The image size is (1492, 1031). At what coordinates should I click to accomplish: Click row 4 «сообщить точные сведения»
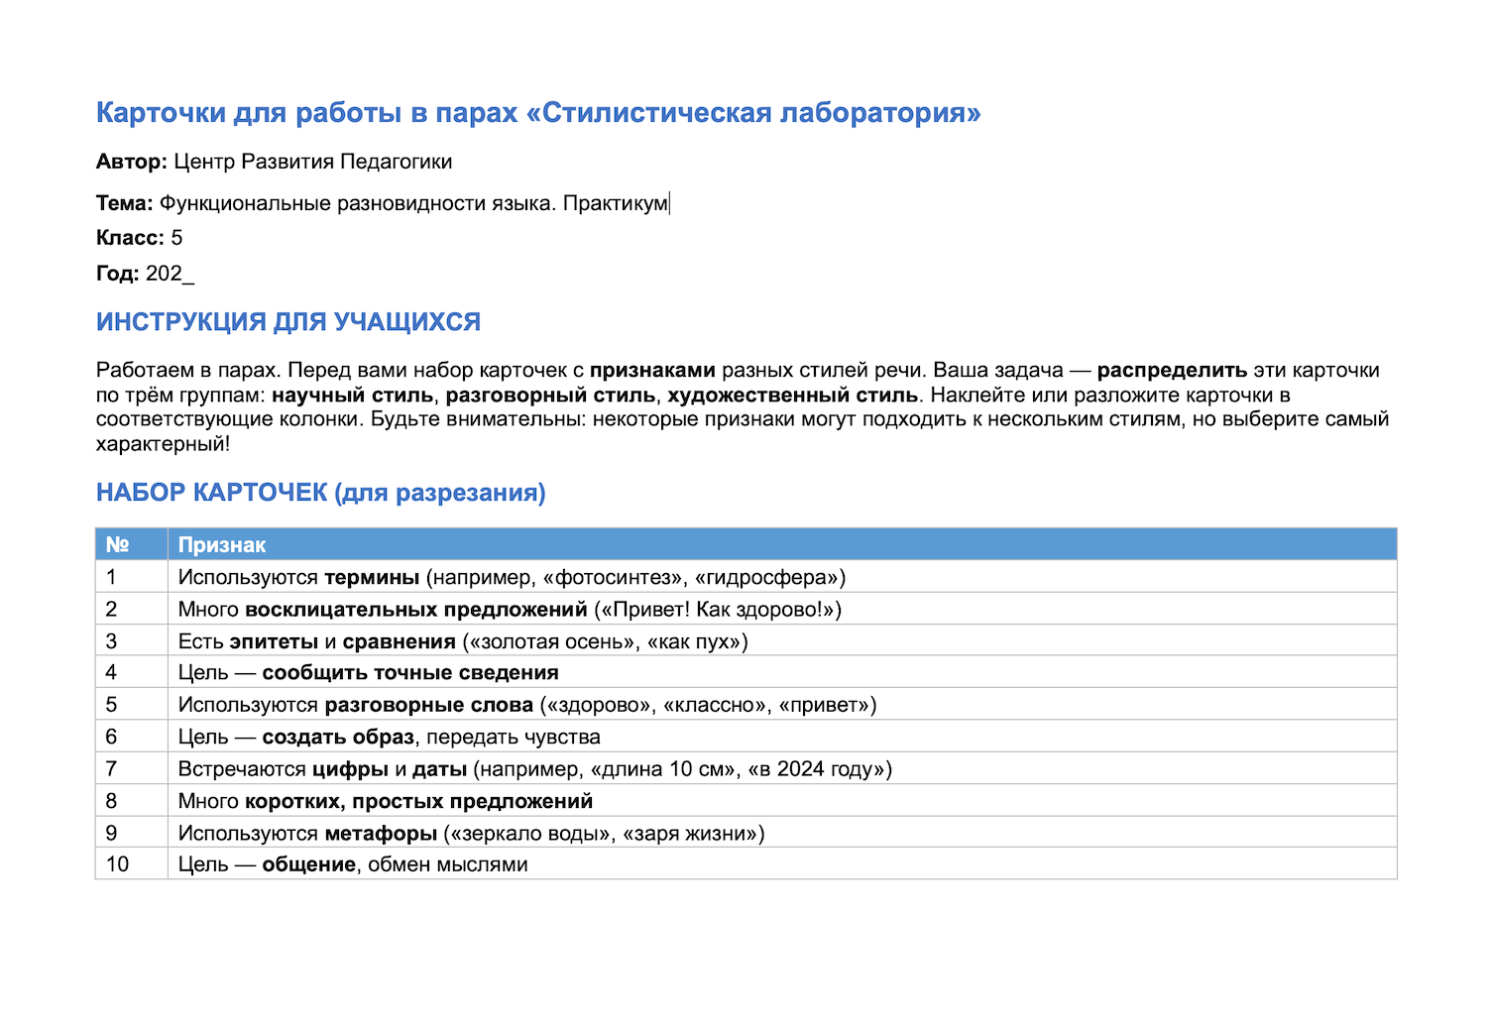[x=410, y=673]
